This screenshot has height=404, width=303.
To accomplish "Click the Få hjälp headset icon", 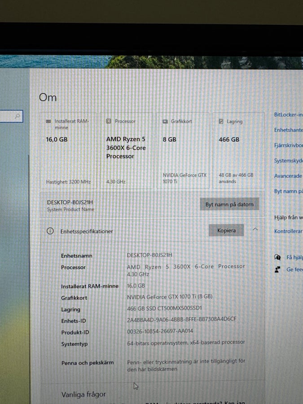I will 277,257.
